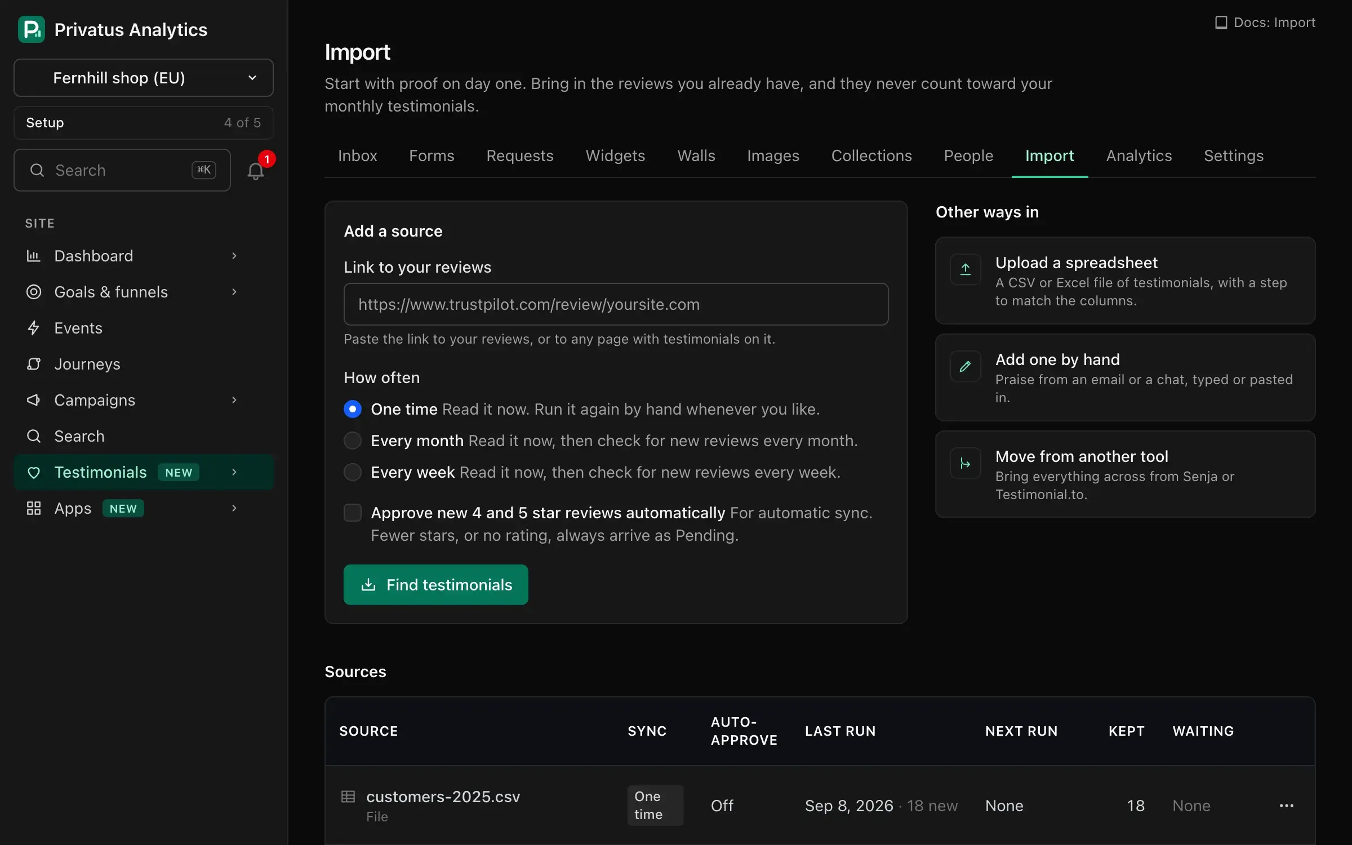The width and height of the screenshot is (1352, 845).
Task: Switch to the Widgets tab
Action: coord(615,155)
